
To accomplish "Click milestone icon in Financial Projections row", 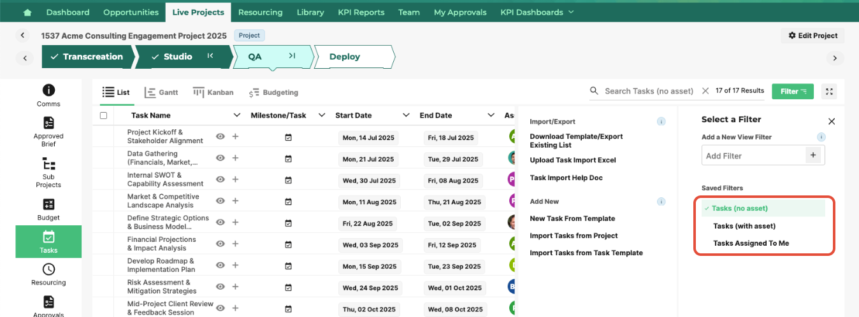I will [288, 244].
